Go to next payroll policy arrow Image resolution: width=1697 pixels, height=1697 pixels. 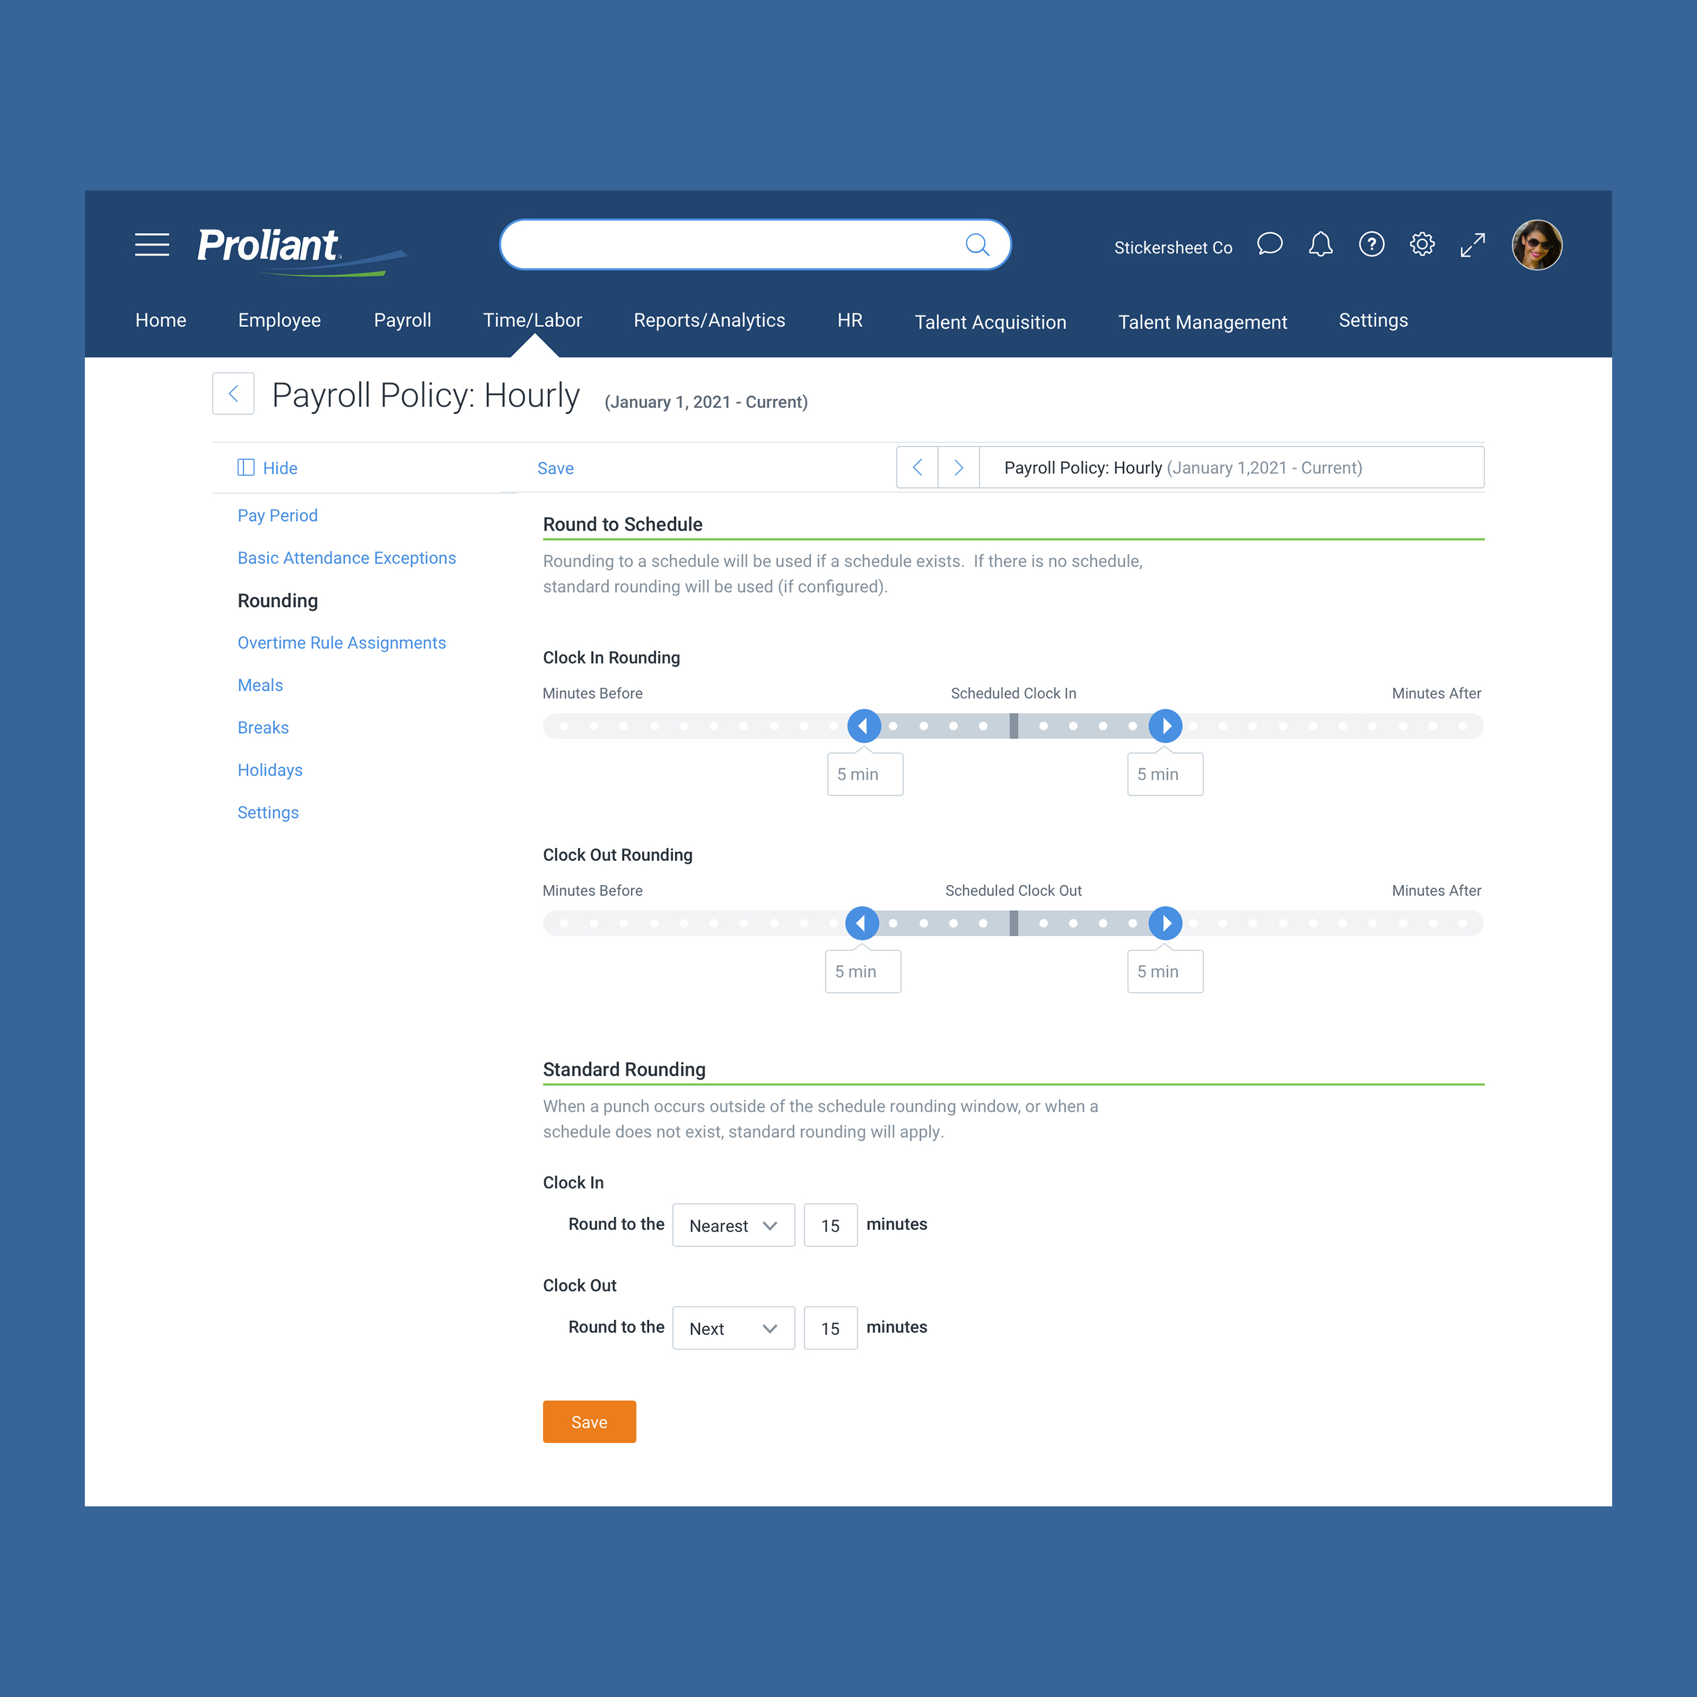click(958, 467)
